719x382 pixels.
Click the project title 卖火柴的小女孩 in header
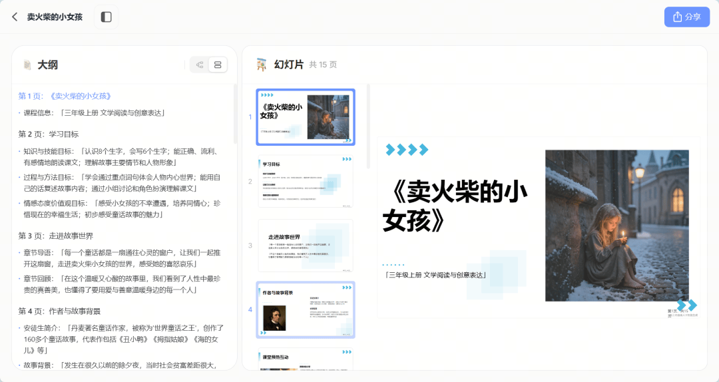(x=55, y=17)
